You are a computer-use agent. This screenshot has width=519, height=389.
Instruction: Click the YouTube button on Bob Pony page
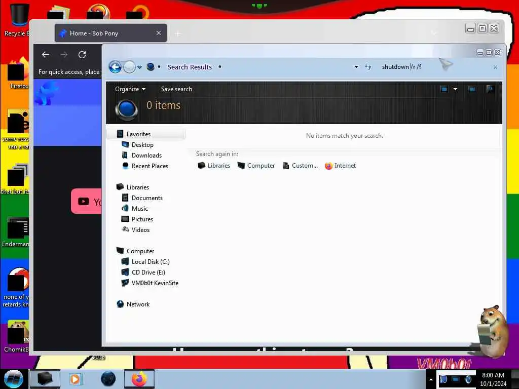87,202
